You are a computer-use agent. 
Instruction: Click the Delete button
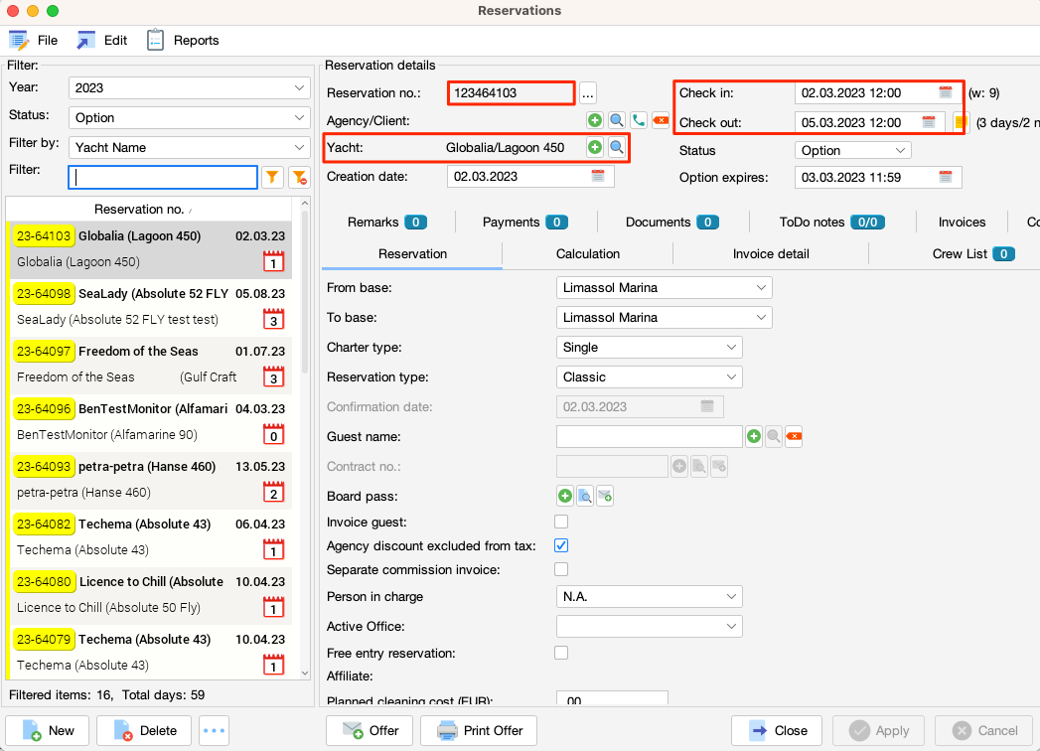point(145,730)
